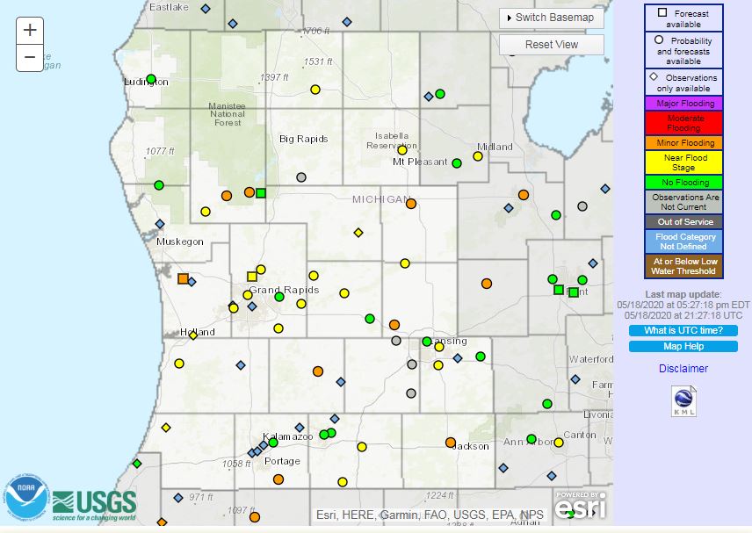
Task: Click the Minor Flooding legend swatch
Action: [683, 143]
